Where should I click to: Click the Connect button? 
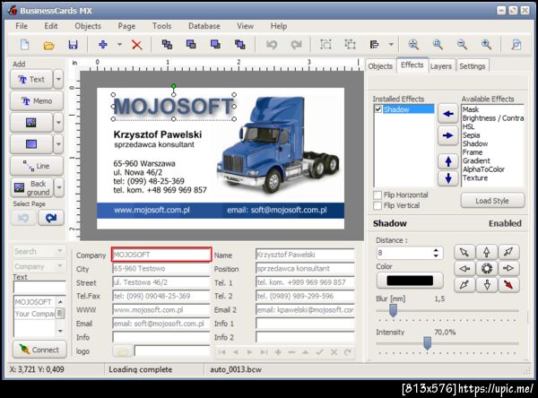click(39, 350)
